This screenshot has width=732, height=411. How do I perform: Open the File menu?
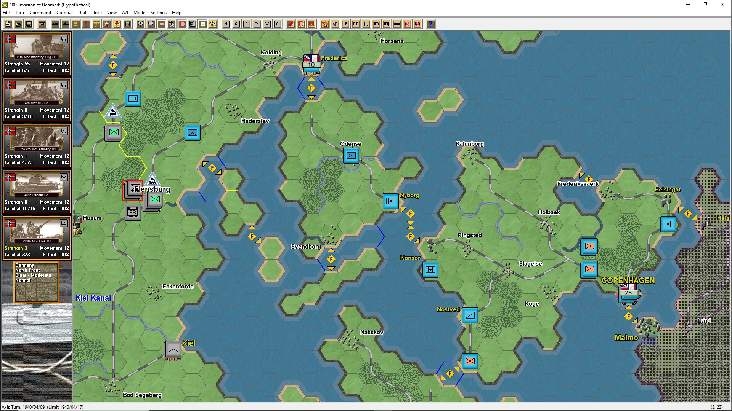tap(6, 13)
